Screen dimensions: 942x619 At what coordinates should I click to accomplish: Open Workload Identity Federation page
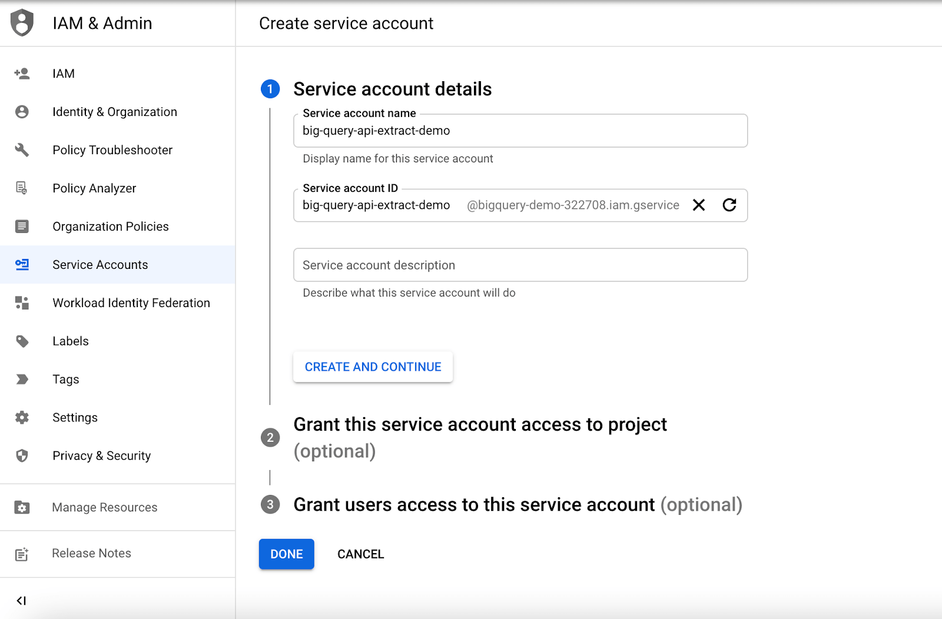pyautogui.click(x=131, y=303)
